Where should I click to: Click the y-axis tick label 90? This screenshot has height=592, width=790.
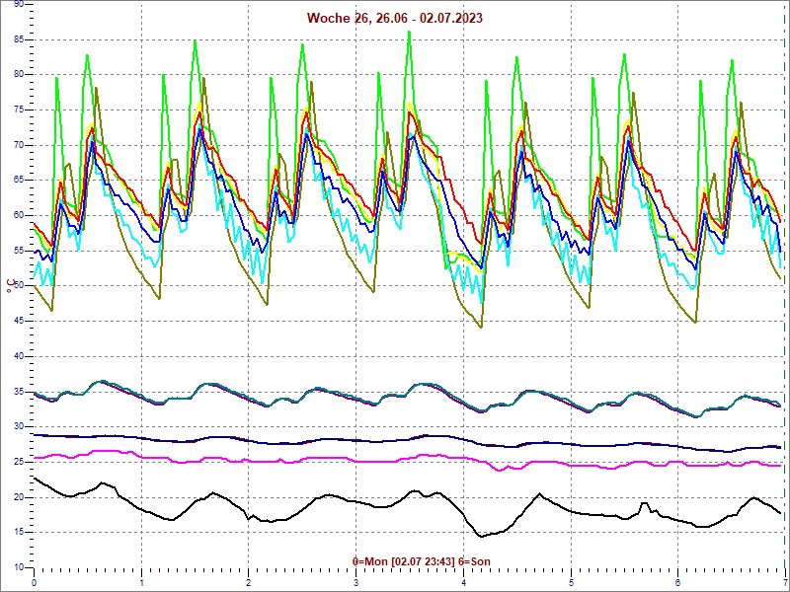click(18, 4)
